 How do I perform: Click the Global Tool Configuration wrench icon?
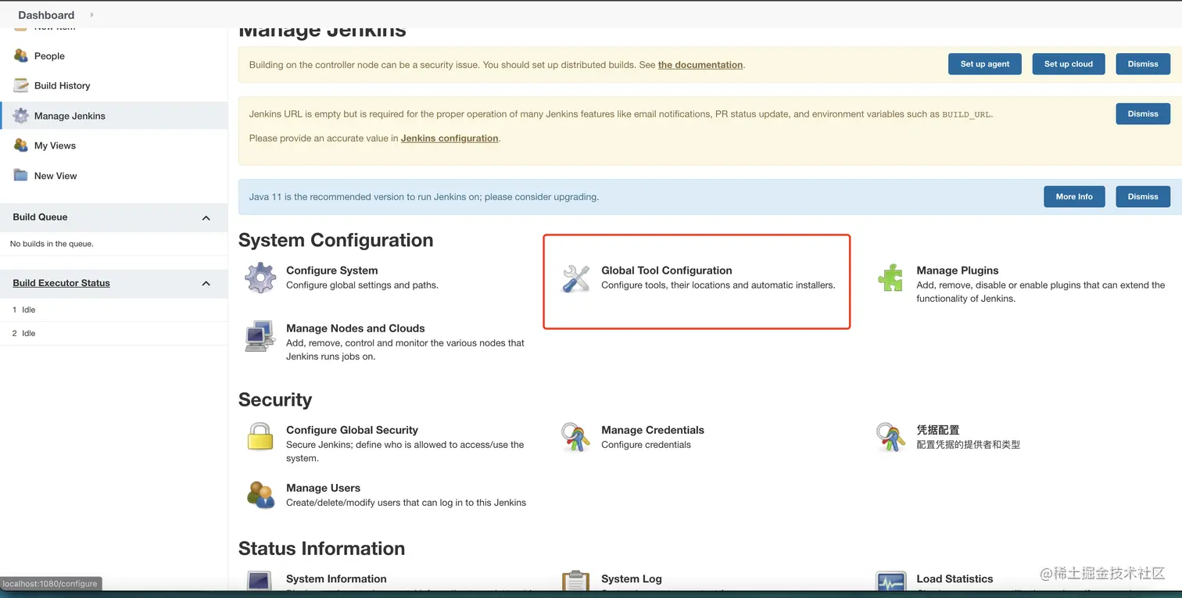[x=576, y=278]
